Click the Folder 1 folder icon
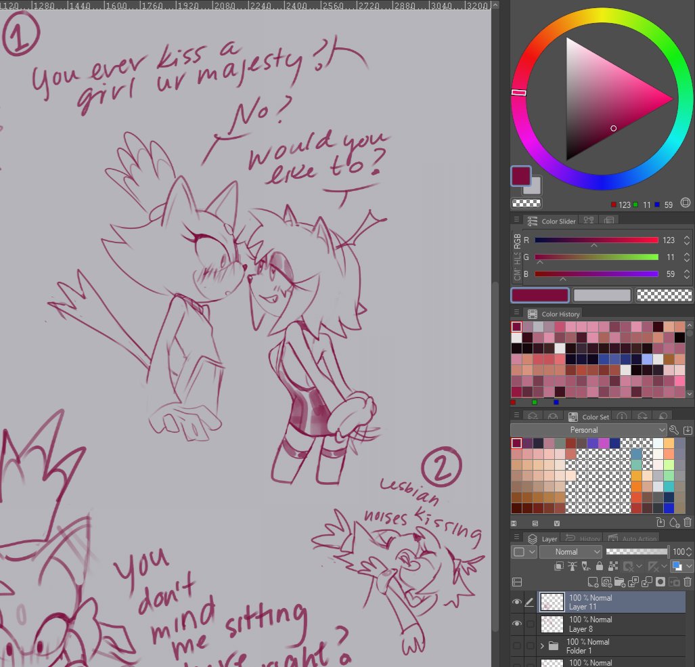Image resolution: width=695 pixels, height=667 pixels. pyautogui.click(x=554, y=646)
